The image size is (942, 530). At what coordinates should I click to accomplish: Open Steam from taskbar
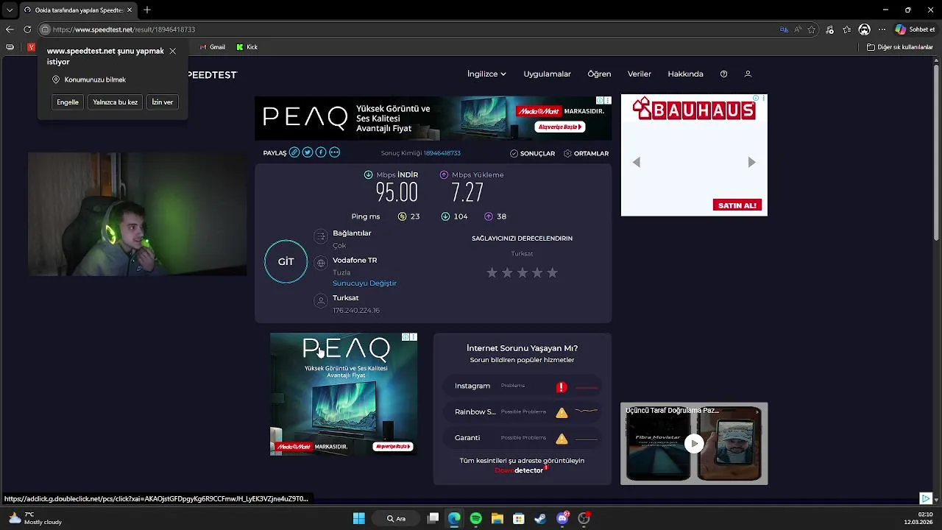pos(540,518)
